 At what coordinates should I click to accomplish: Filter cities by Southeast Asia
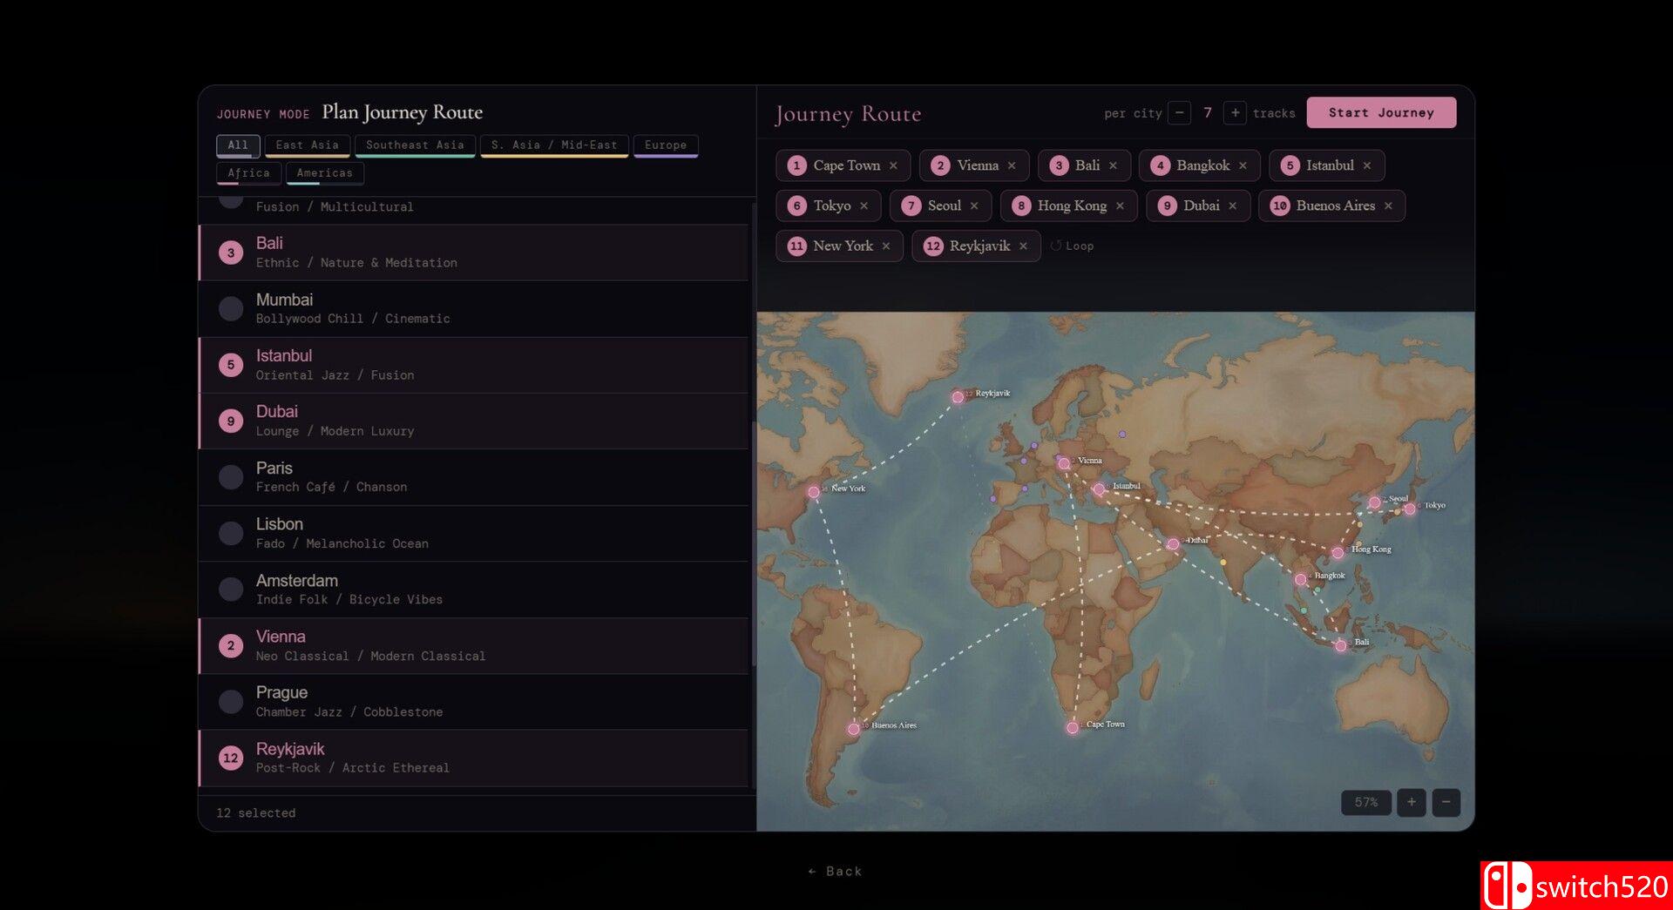pos(415,145)
